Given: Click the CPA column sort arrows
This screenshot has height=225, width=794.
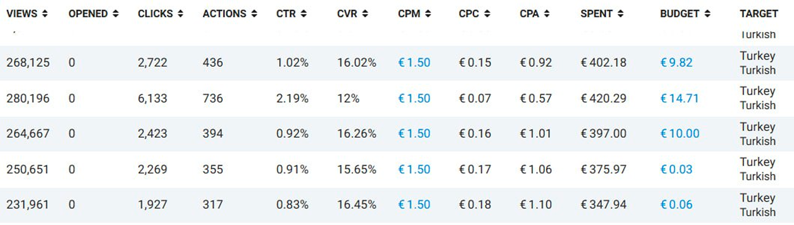Looking at the screenshot, I should tap(546, 14).
